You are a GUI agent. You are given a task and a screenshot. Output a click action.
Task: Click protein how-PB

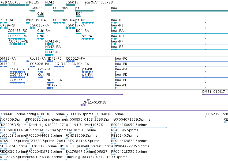[x=121, y=64]
